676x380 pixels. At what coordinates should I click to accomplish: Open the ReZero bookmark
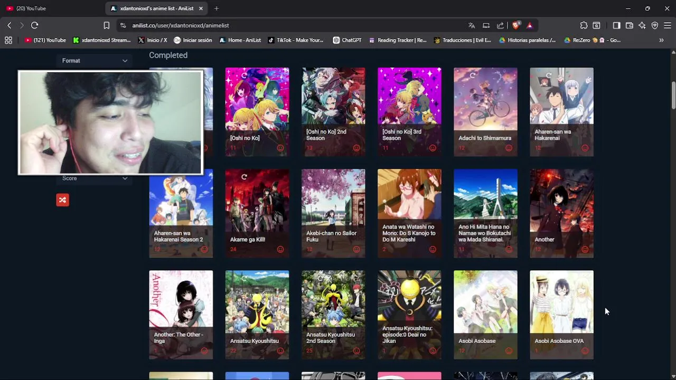[x=592, y=40]
